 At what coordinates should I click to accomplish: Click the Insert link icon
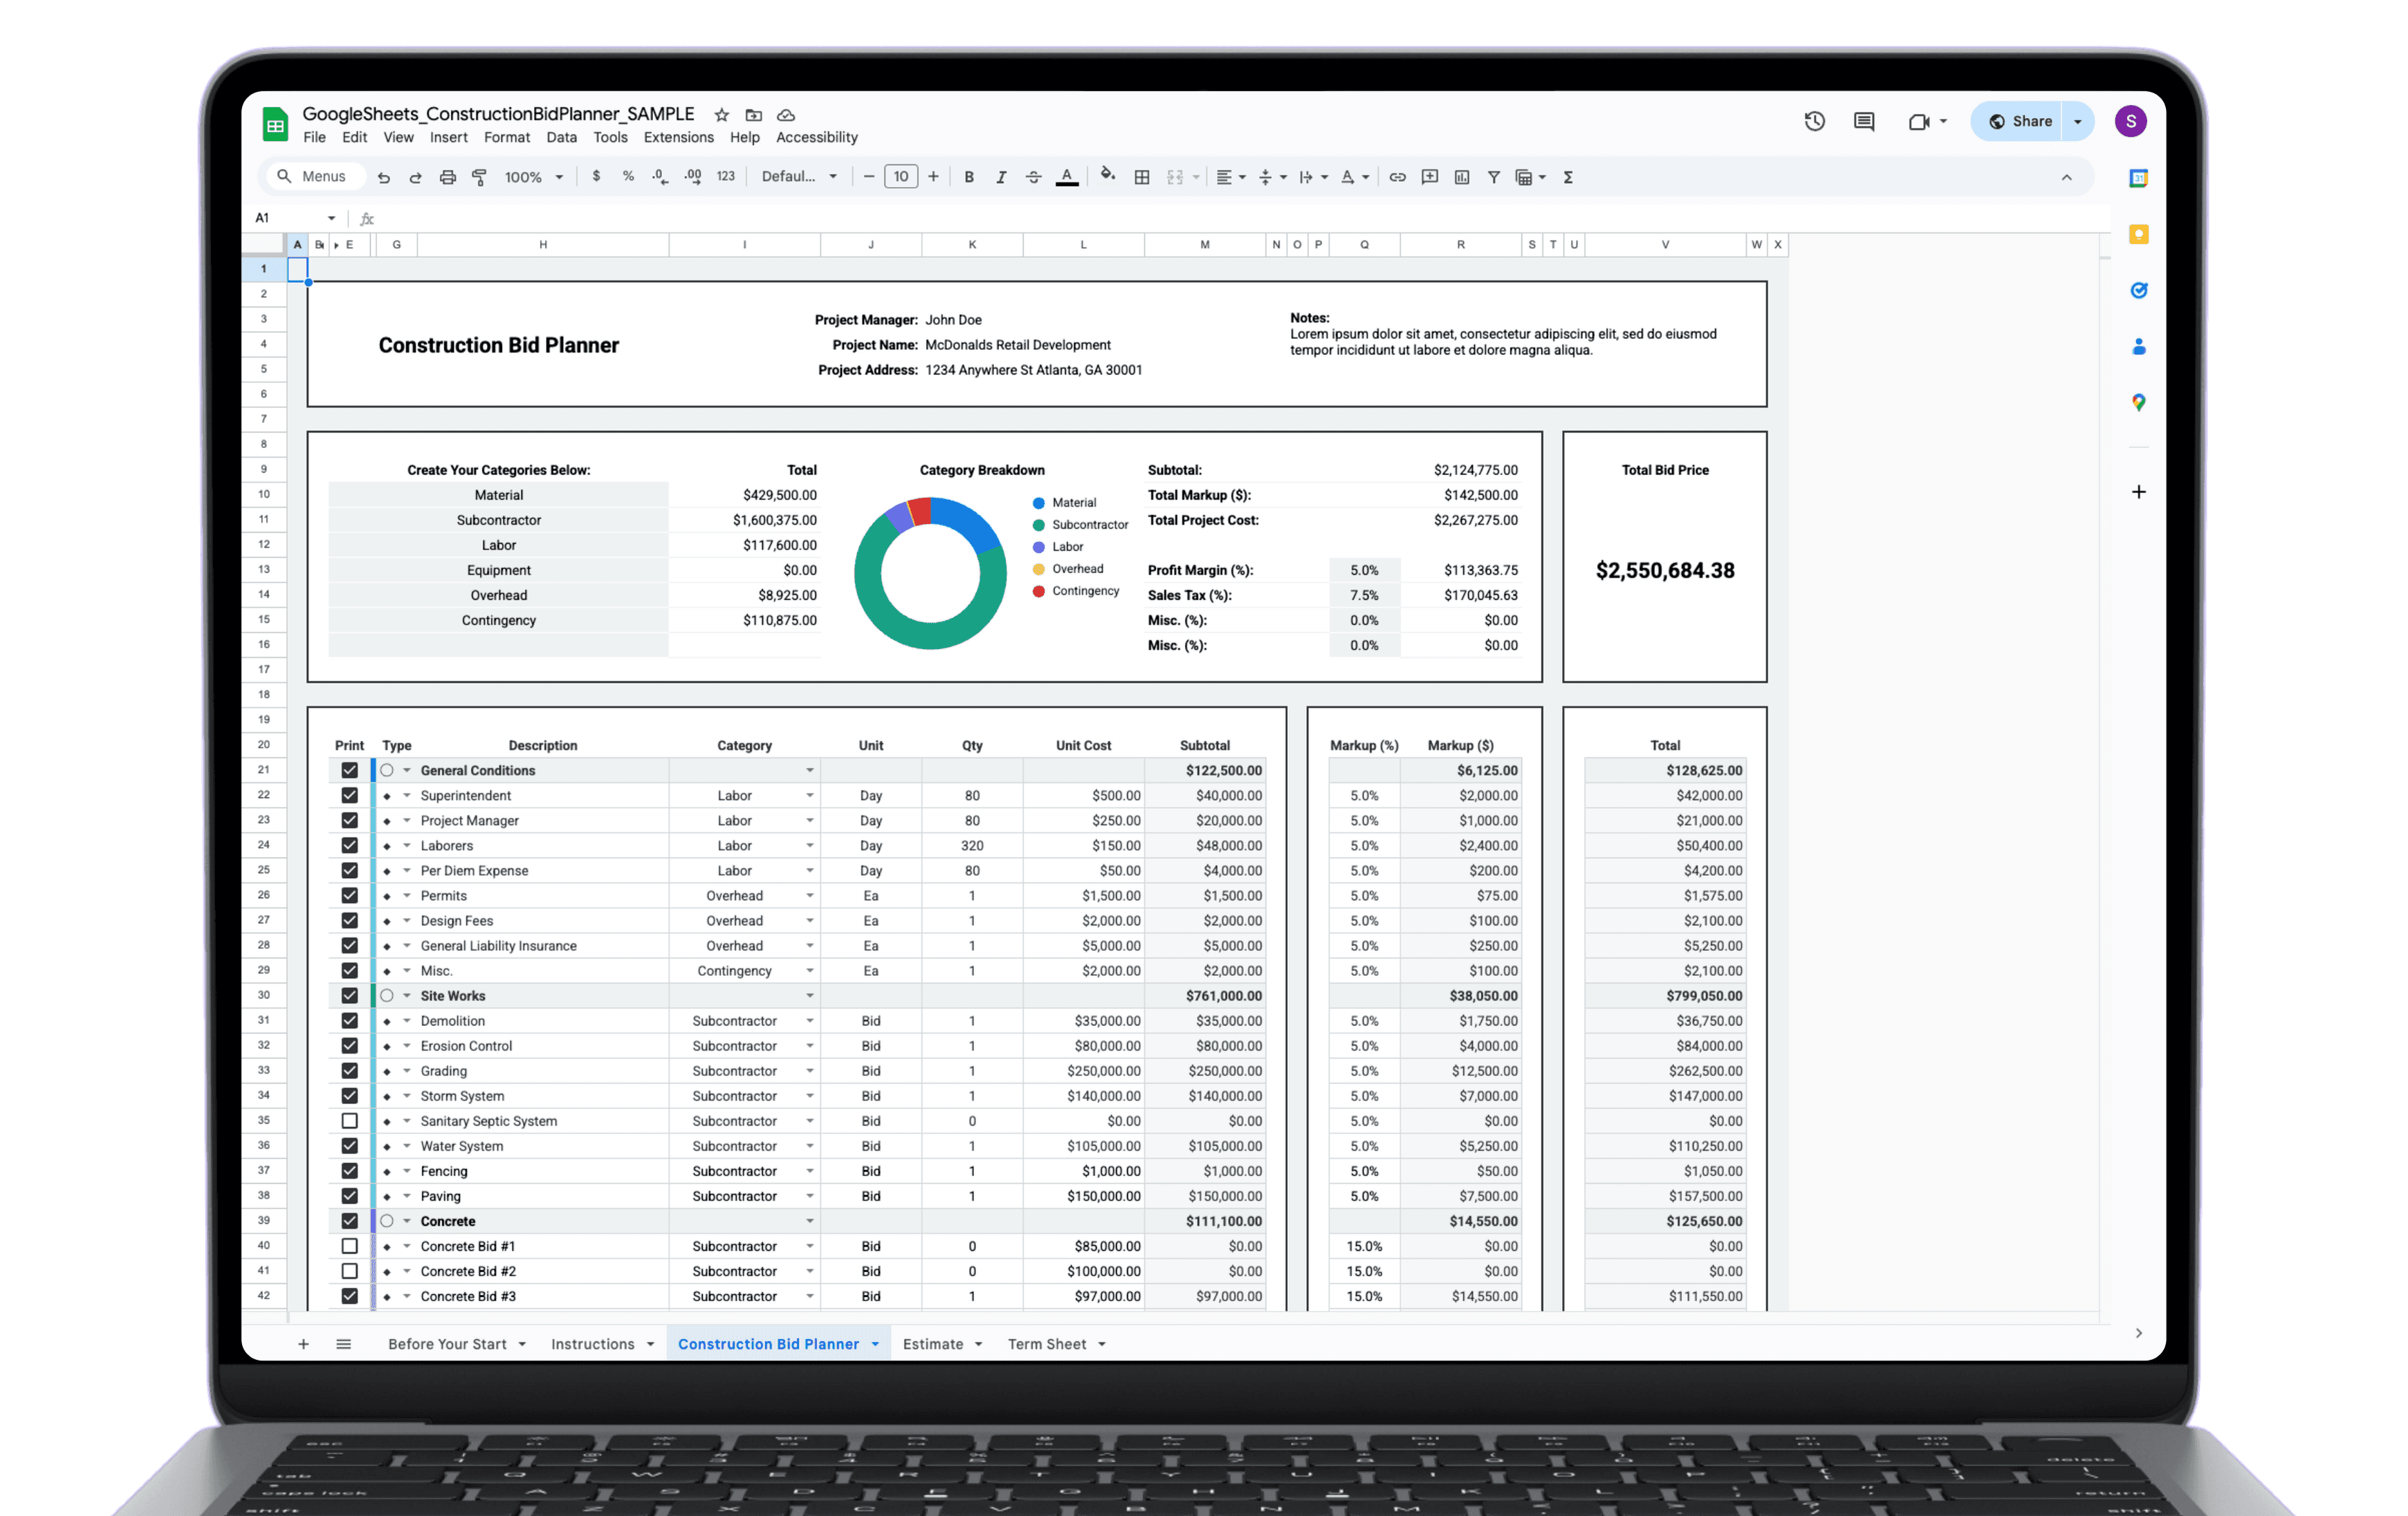pos(1397,177)
